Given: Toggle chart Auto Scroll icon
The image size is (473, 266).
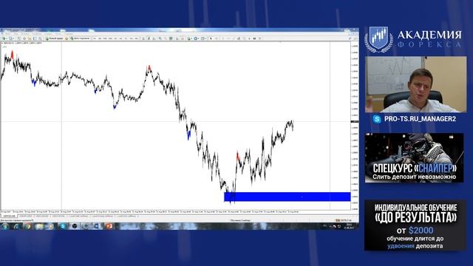Looking at the screenshot, I should 177,38.
